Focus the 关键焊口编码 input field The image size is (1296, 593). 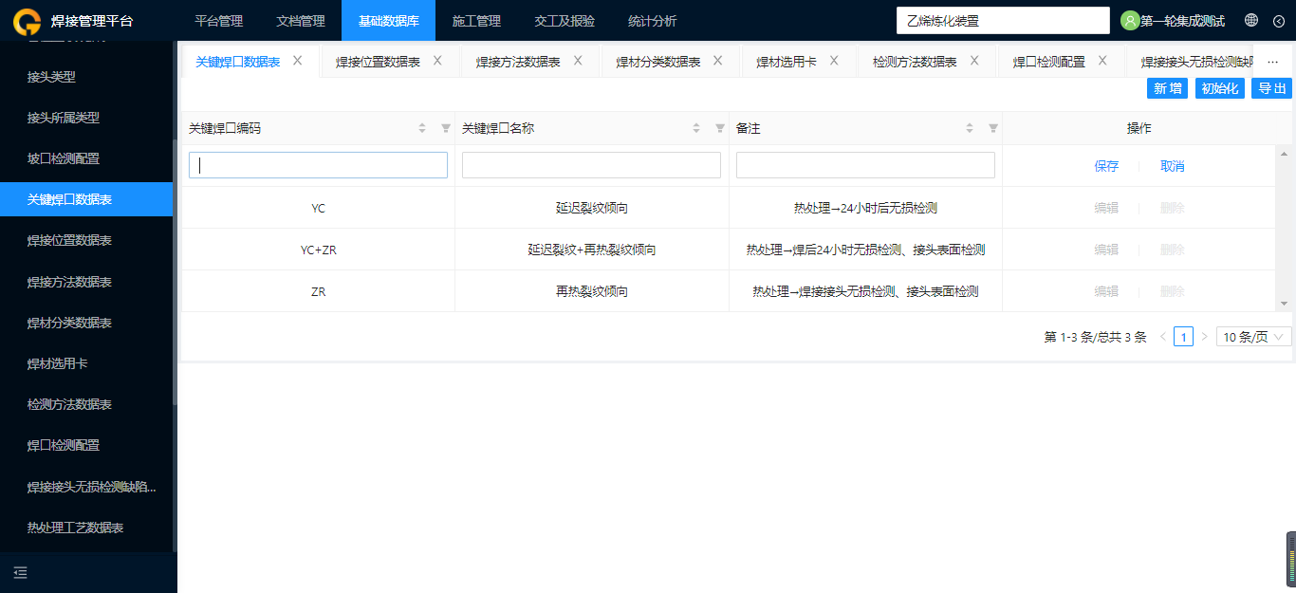(318, 165)
